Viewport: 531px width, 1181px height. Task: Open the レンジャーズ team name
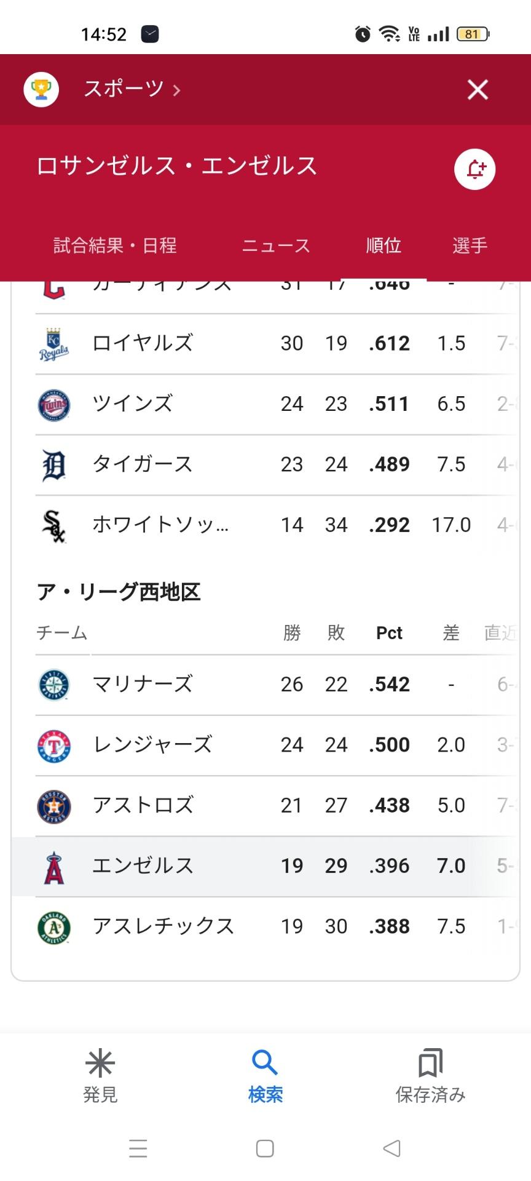[152, 745]
